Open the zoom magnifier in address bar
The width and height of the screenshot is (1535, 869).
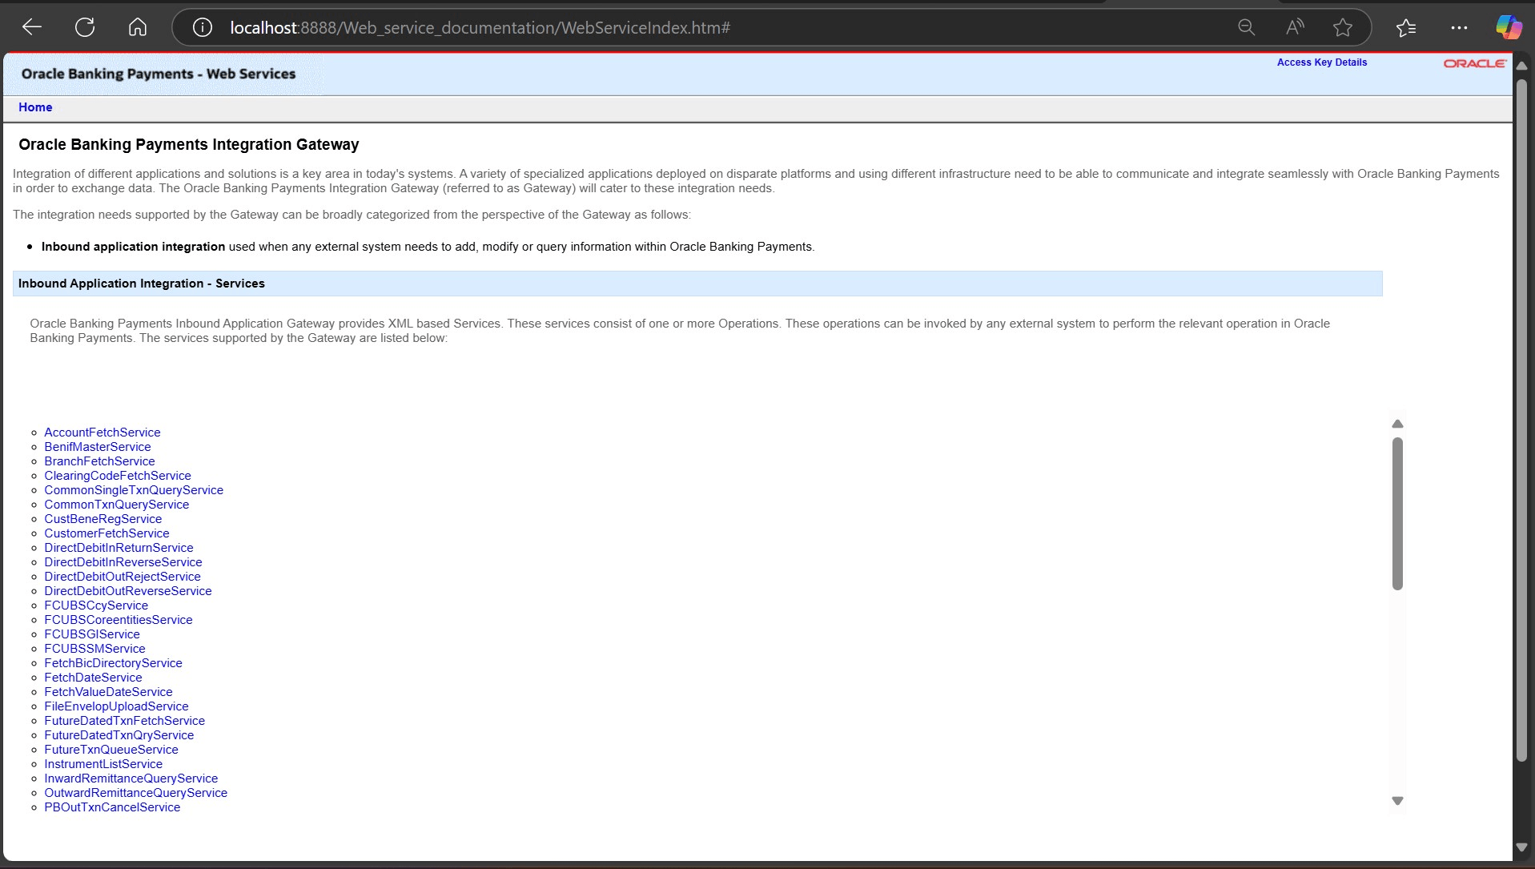(x=1246, y=28)
